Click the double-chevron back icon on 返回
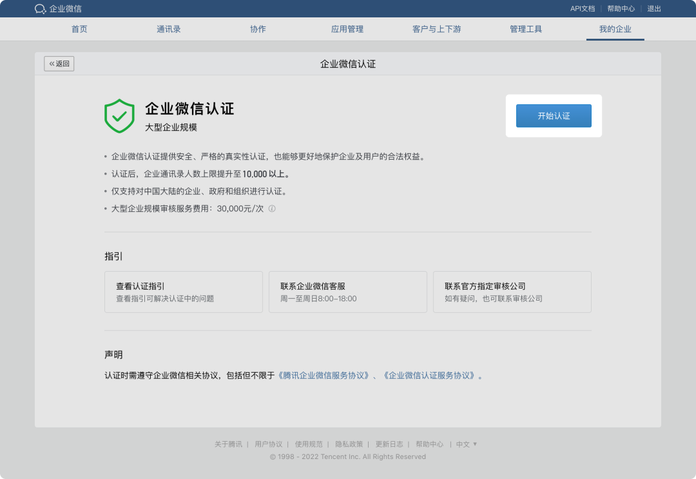696x479 pixels. point(51,63)
